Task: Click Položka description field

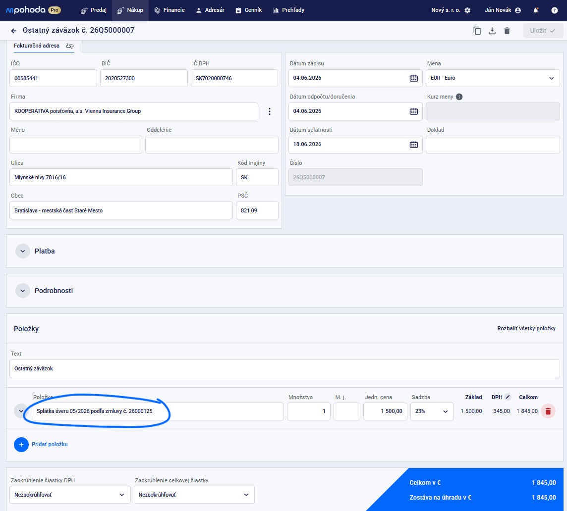Action: coord(158,411)
